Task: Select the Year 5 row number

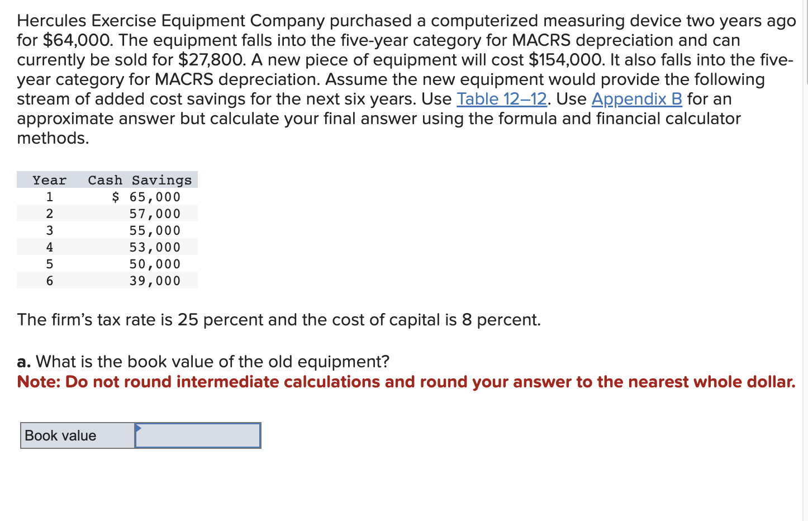Action: 49,264
